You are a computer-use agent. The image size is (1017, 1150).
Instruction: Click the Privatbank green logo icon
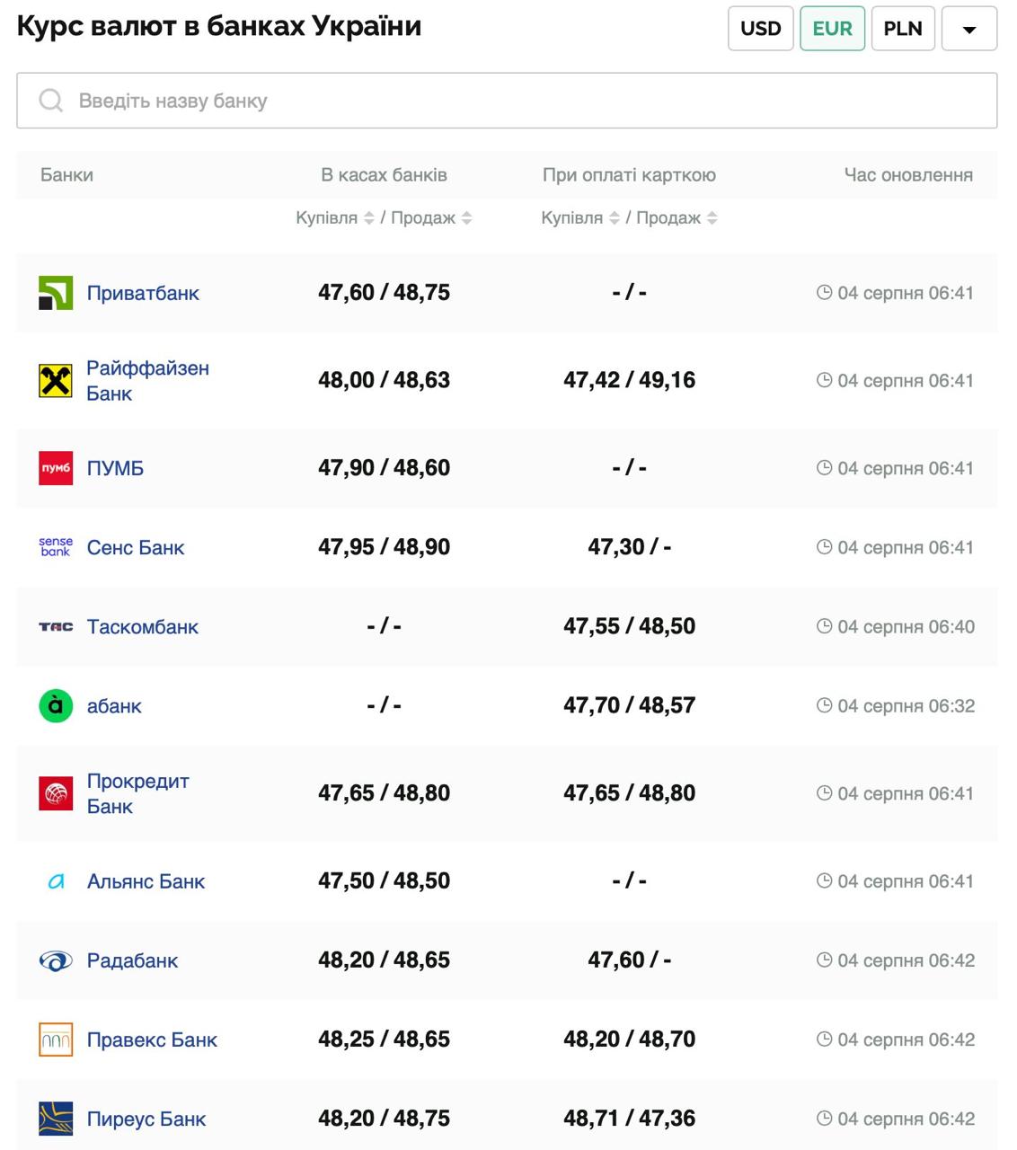coord(56,293)
